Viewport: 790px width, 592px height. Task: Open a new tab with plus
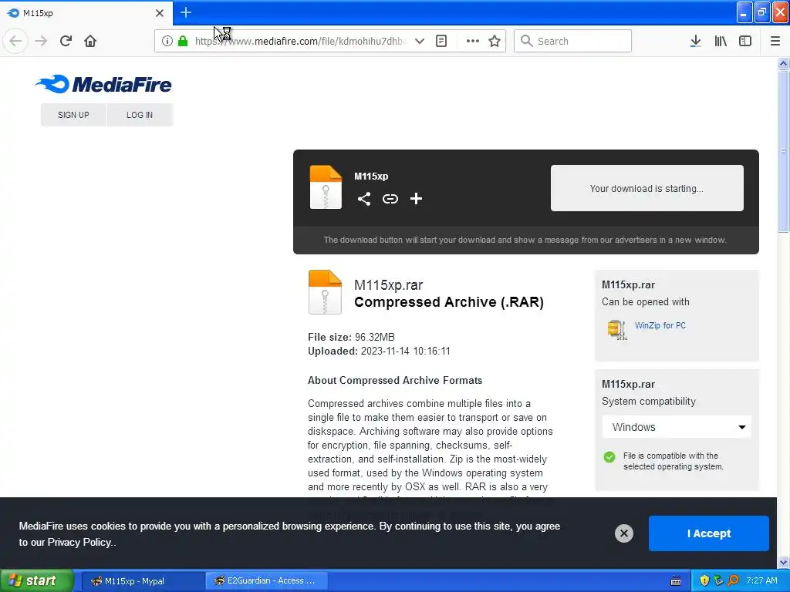click(186, 12)
